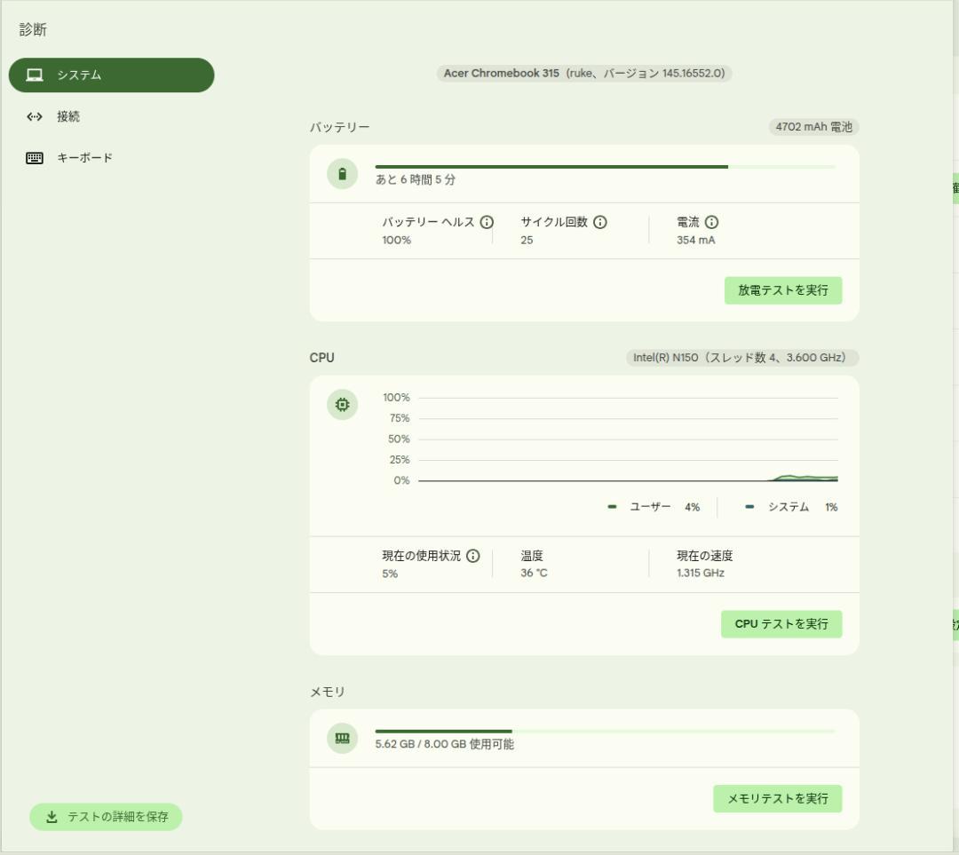Click the memory module icon

[x=343, y=738]
